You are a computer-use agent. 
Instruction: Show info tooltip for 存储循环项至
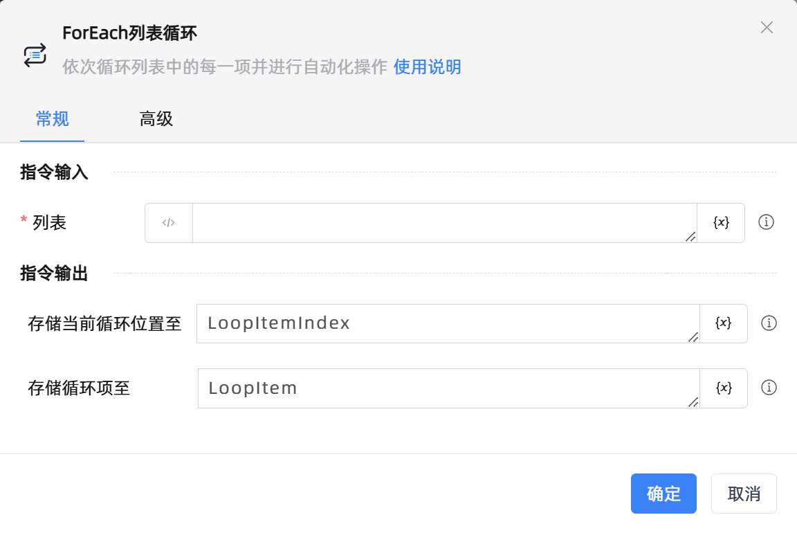[x=769, y=388]
